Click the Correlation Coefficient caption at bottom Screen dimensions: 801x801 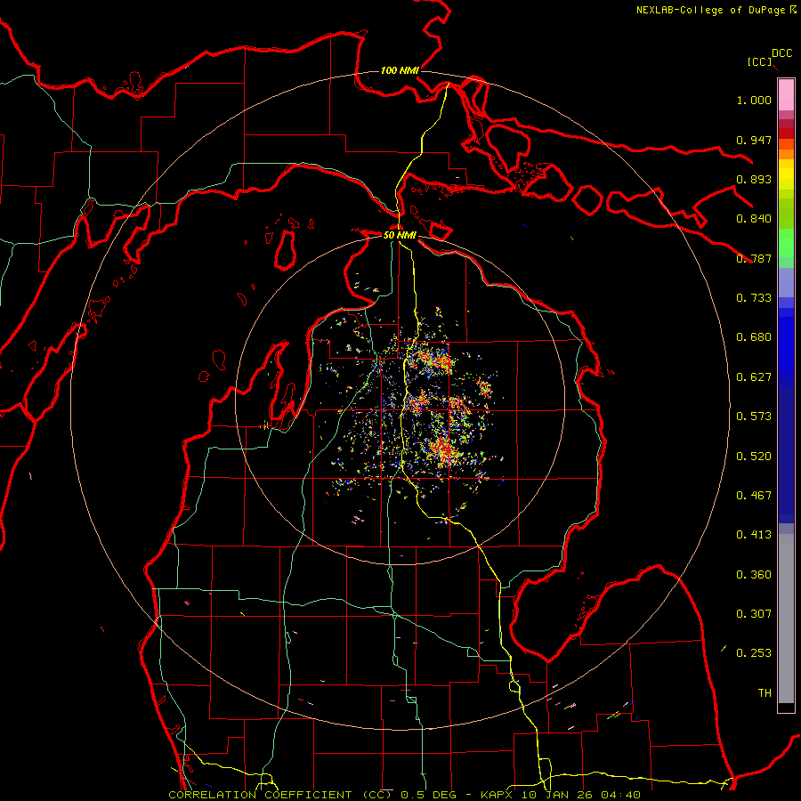(x=404, y=795)
